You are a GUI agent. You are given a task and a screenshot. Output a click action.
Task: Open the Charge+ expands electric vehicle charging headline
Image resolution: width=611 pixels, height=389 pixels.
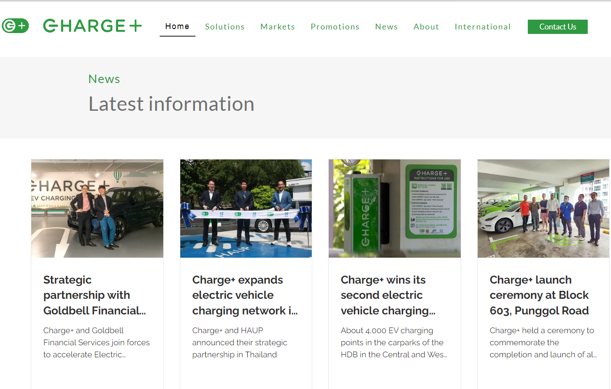pos(245,295)
